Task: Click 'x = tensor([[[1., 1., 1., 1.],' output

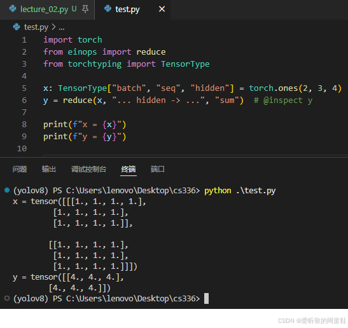Action: (x=80, y=202)
